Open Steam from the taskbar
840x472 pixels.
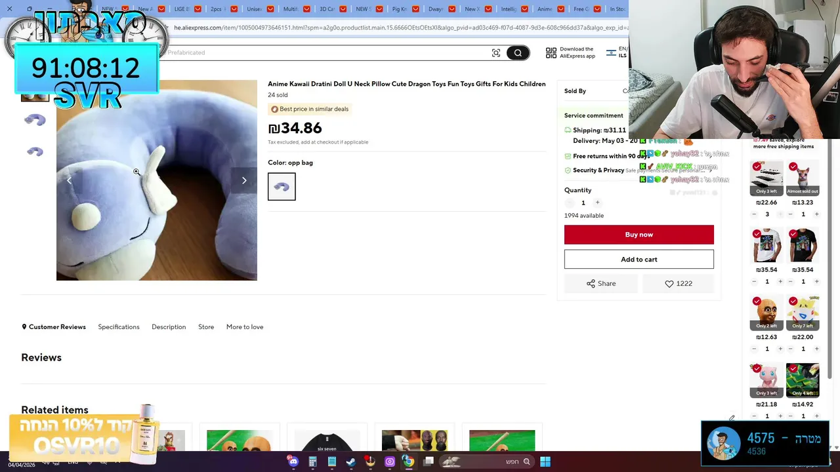point(351,462)
